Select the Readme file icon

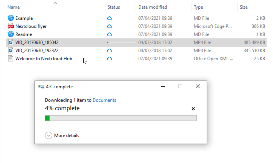point(11,34)
